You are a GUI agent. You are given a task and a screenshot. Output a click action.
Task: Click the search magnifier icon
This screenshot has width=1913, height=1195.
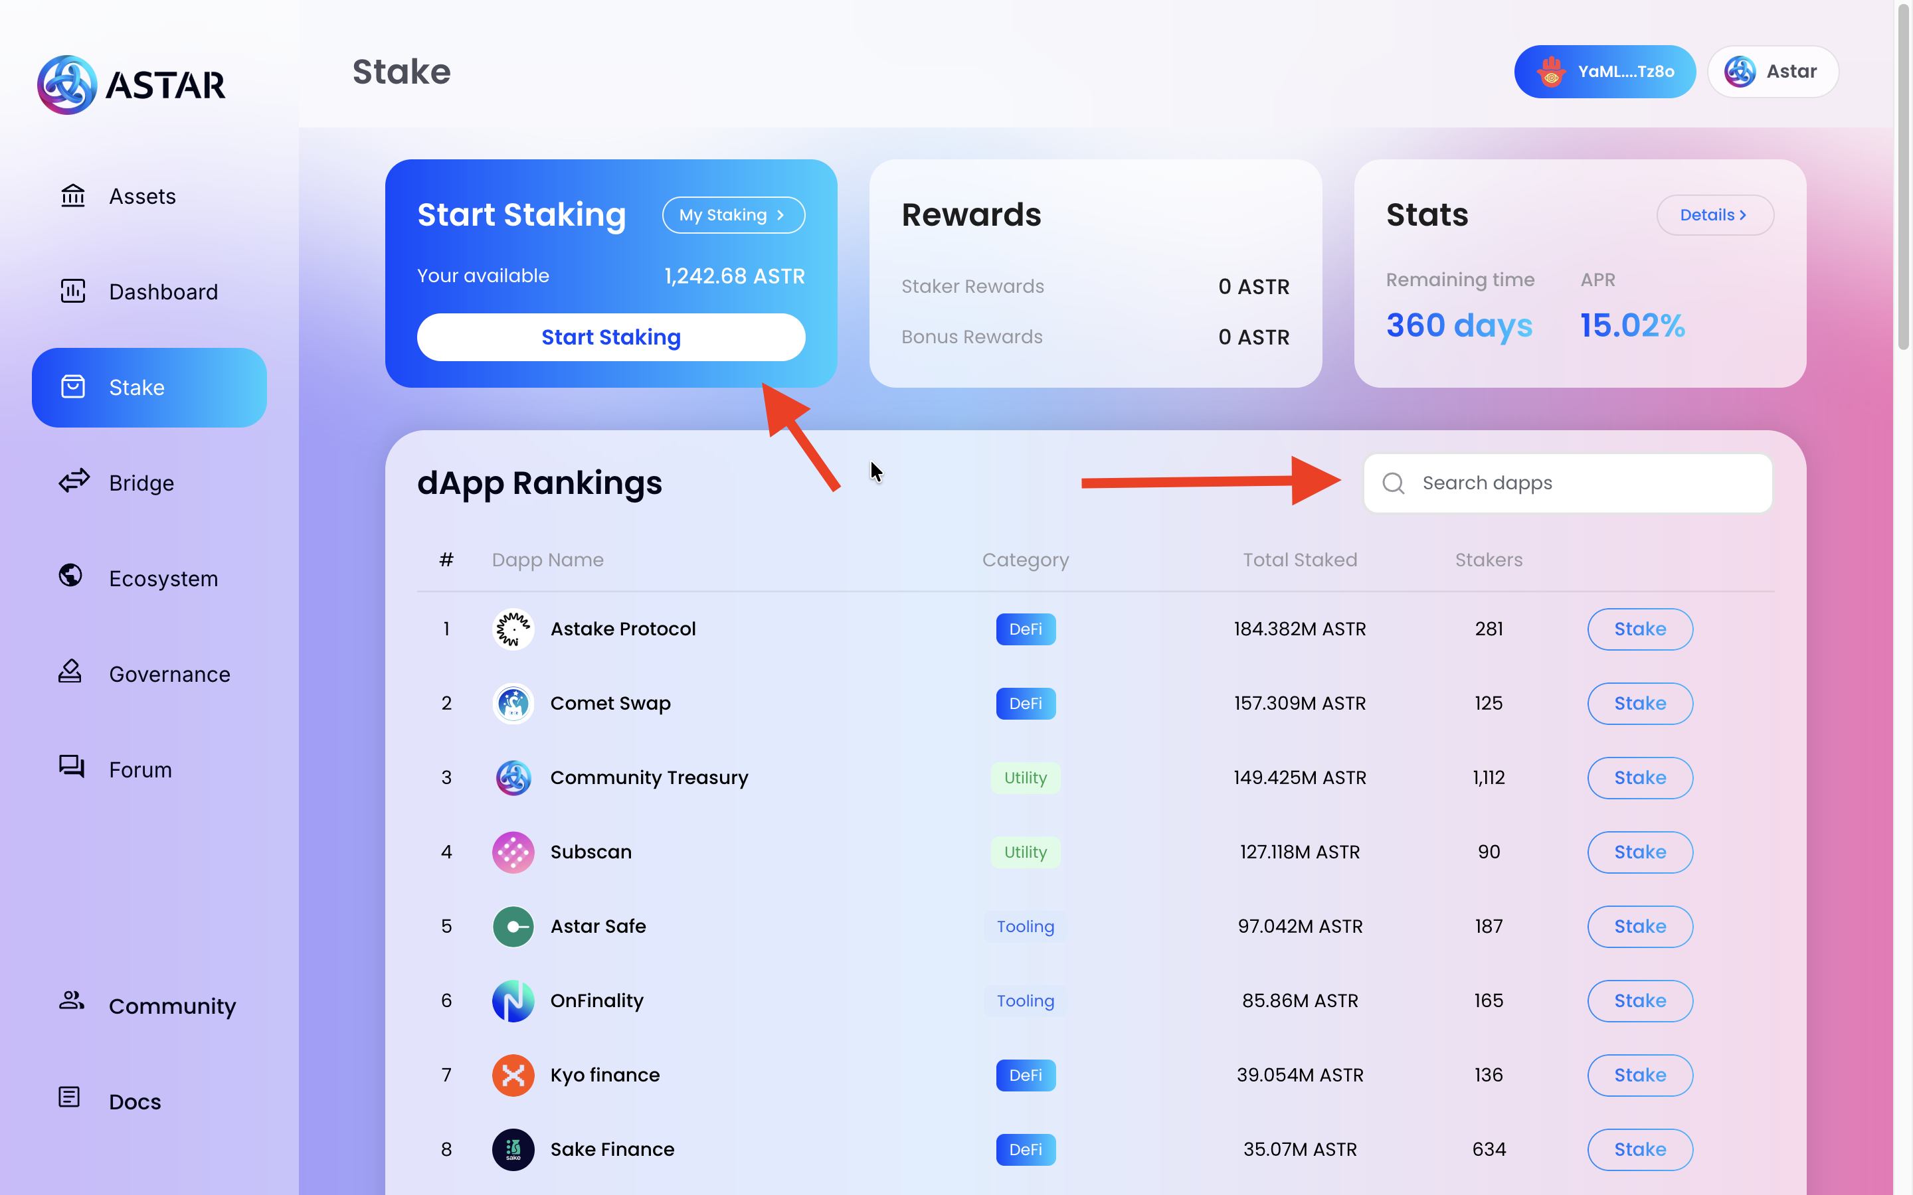pyautogui.click(x=1394, y=483)
